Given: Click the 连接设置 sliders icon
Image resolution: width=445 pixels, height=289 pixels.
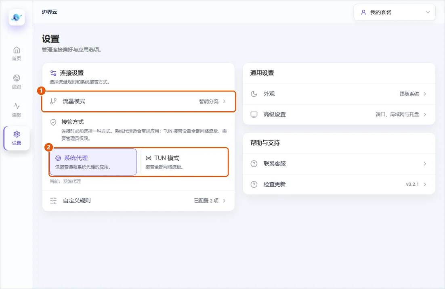Looking at the screenshot, I should click(53, 73).
